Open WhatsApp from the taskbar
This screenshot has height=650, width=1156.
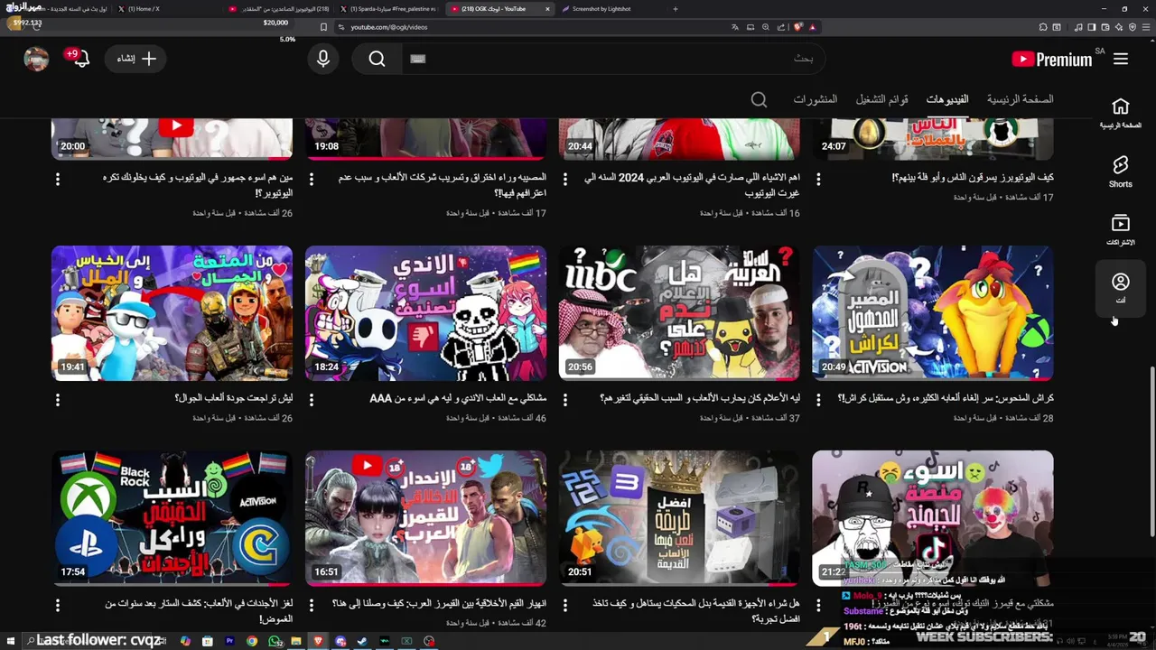[x=274, y=641]
